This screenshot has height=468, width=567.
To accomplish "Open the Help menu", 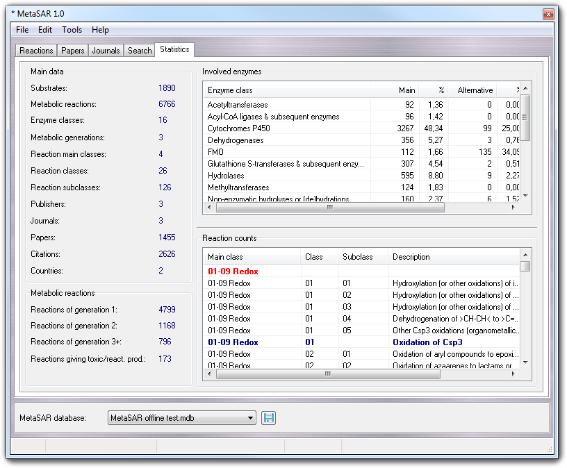I will pyautogui.click(x=100, y=30).
